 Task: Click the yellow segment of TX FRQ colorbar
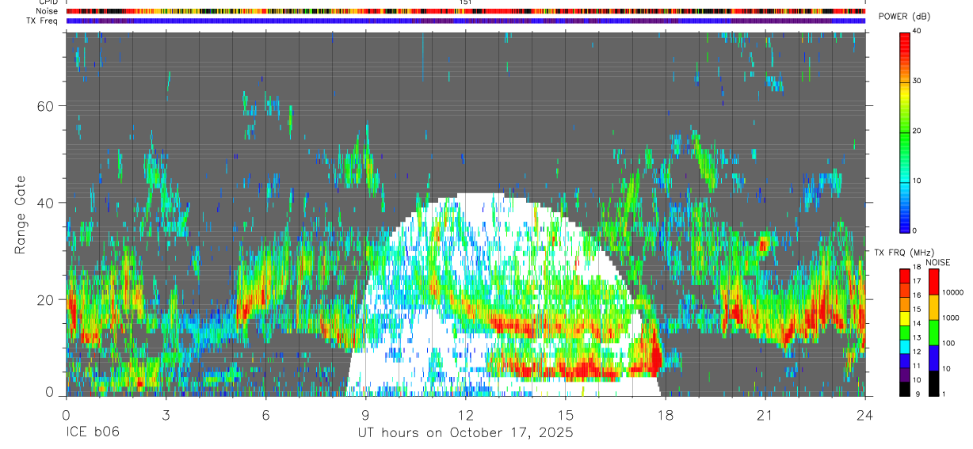904,318
